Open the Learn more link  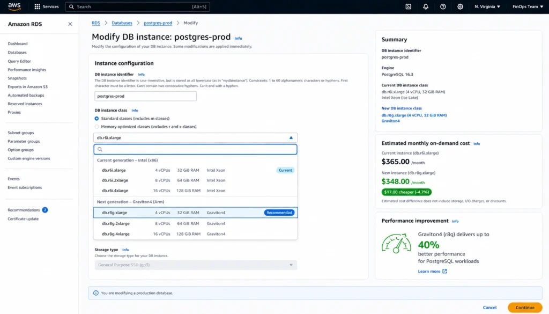coord(429,271)
